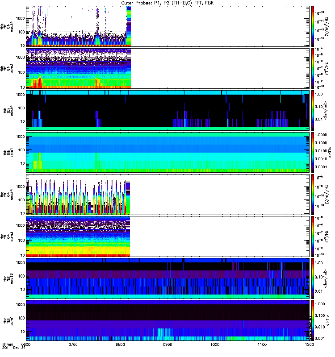Click the 1000 tick label on thb fff edc34 axis
335x357 pixels.
click(x=20, y=18)
